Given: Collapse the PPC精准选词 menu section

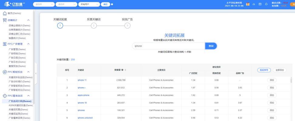Looking at the screenshot, I should coord(29,96).
